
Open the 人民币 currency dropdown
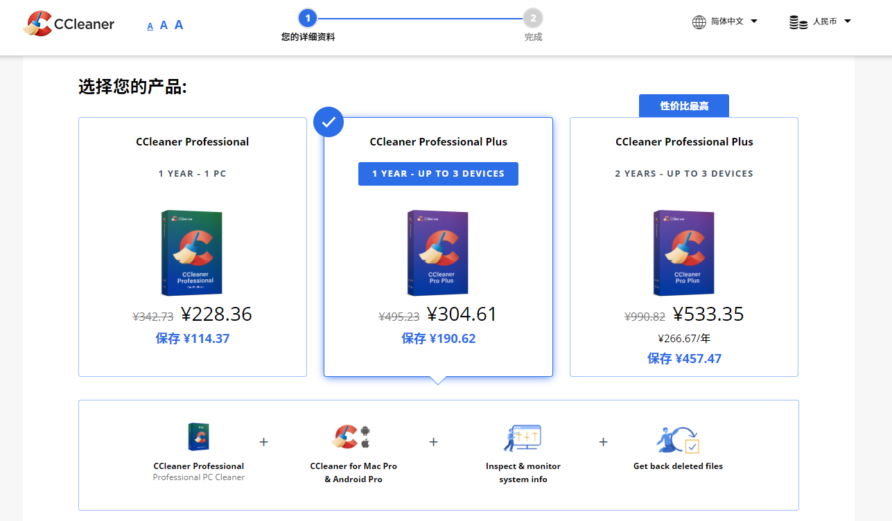[820, 22]
